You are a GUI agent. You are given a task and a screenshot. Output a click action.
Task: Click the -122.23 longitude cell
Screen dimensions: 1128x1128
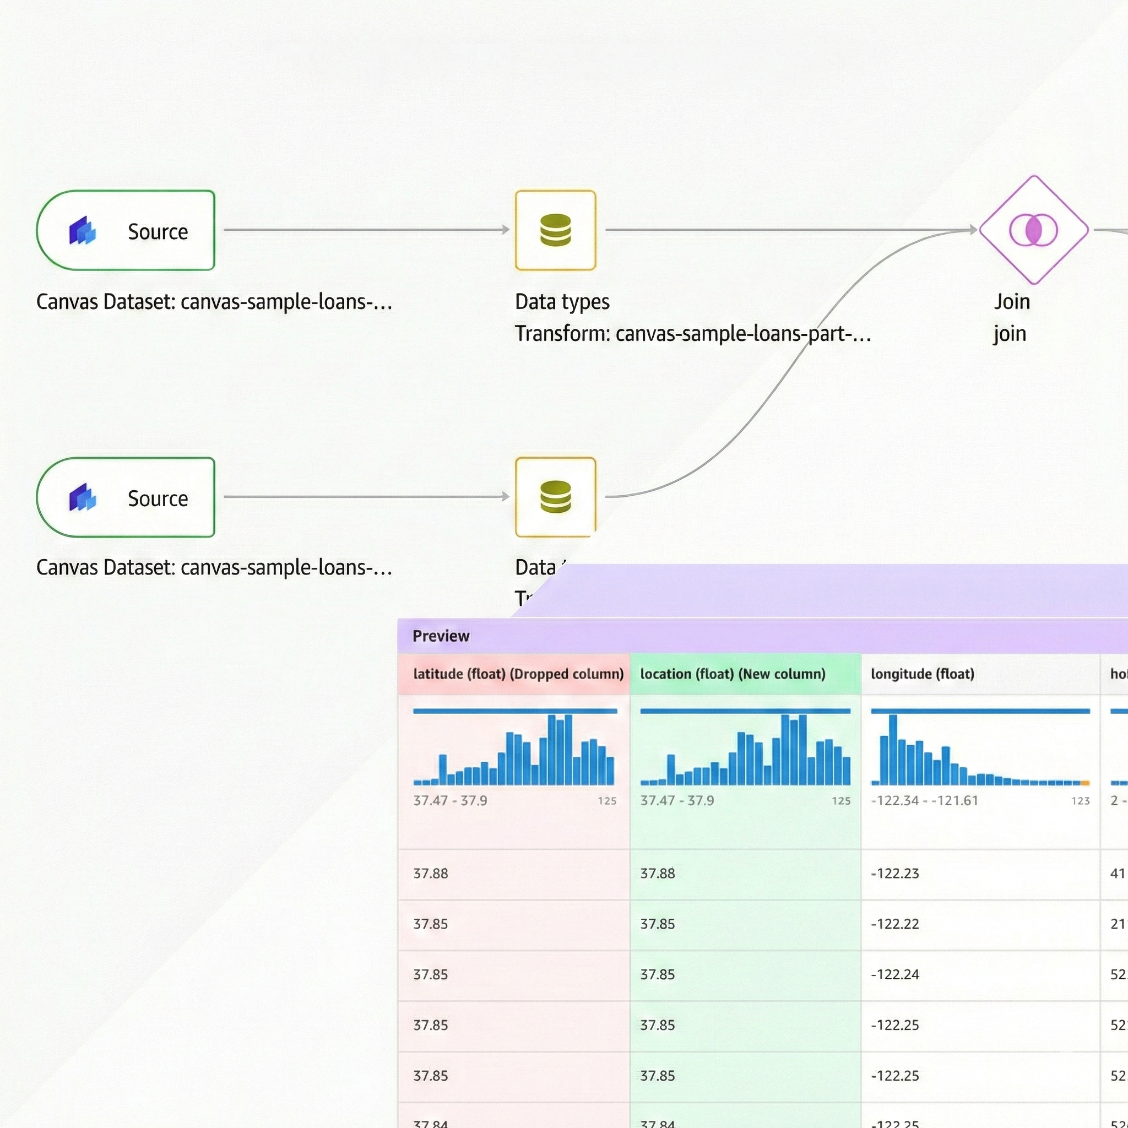pos(980,874)
